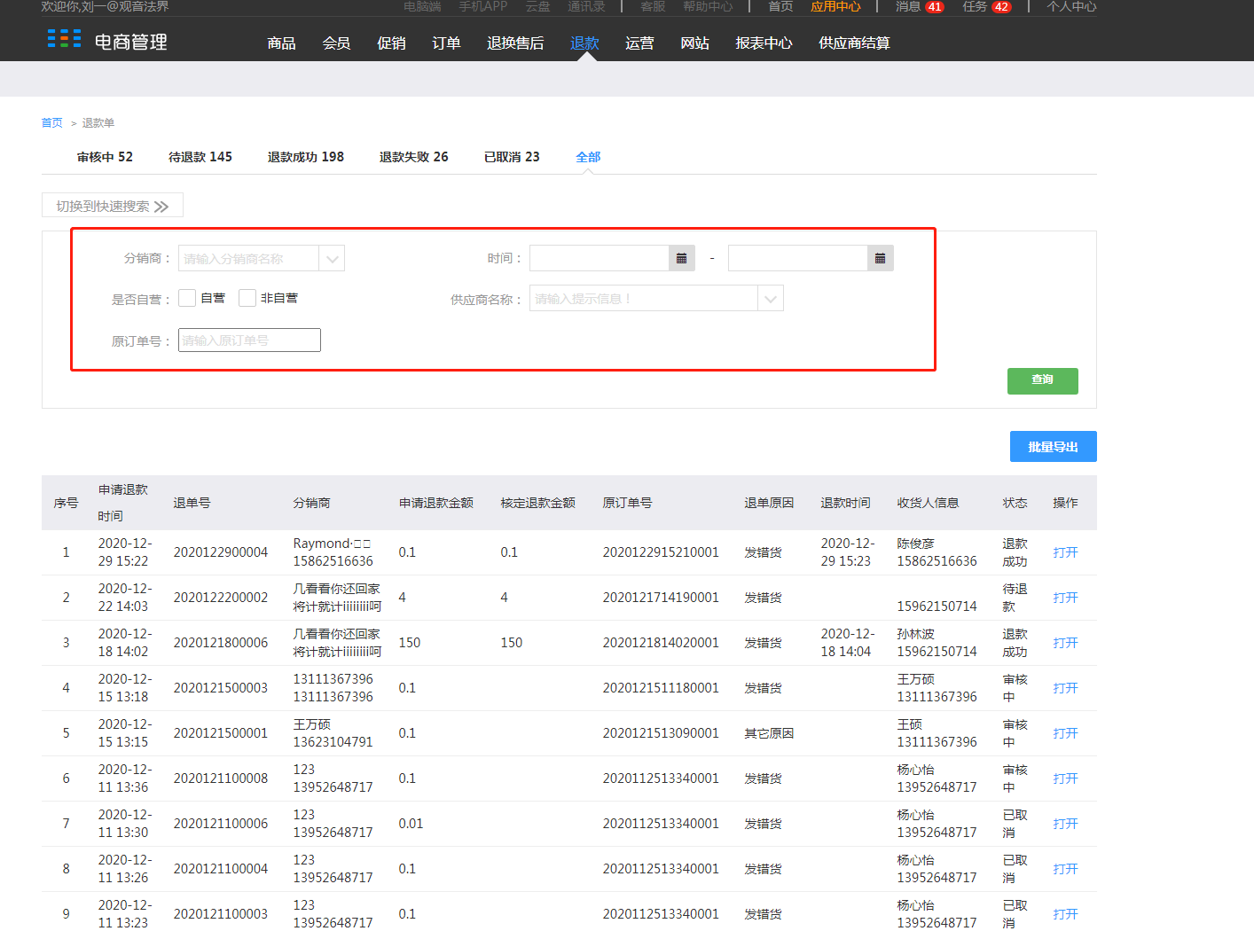Click 打开 for refund 2020121500001
This screenshot has width=1254, height=931.
pos(1065,733)
